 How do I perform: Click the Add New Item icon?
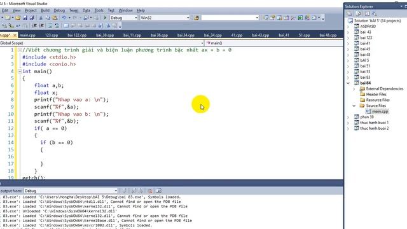(8, 18)
